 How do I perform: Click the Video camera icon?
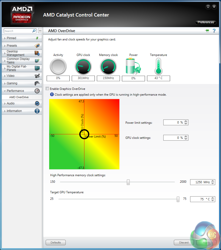[x=37, y=76]
